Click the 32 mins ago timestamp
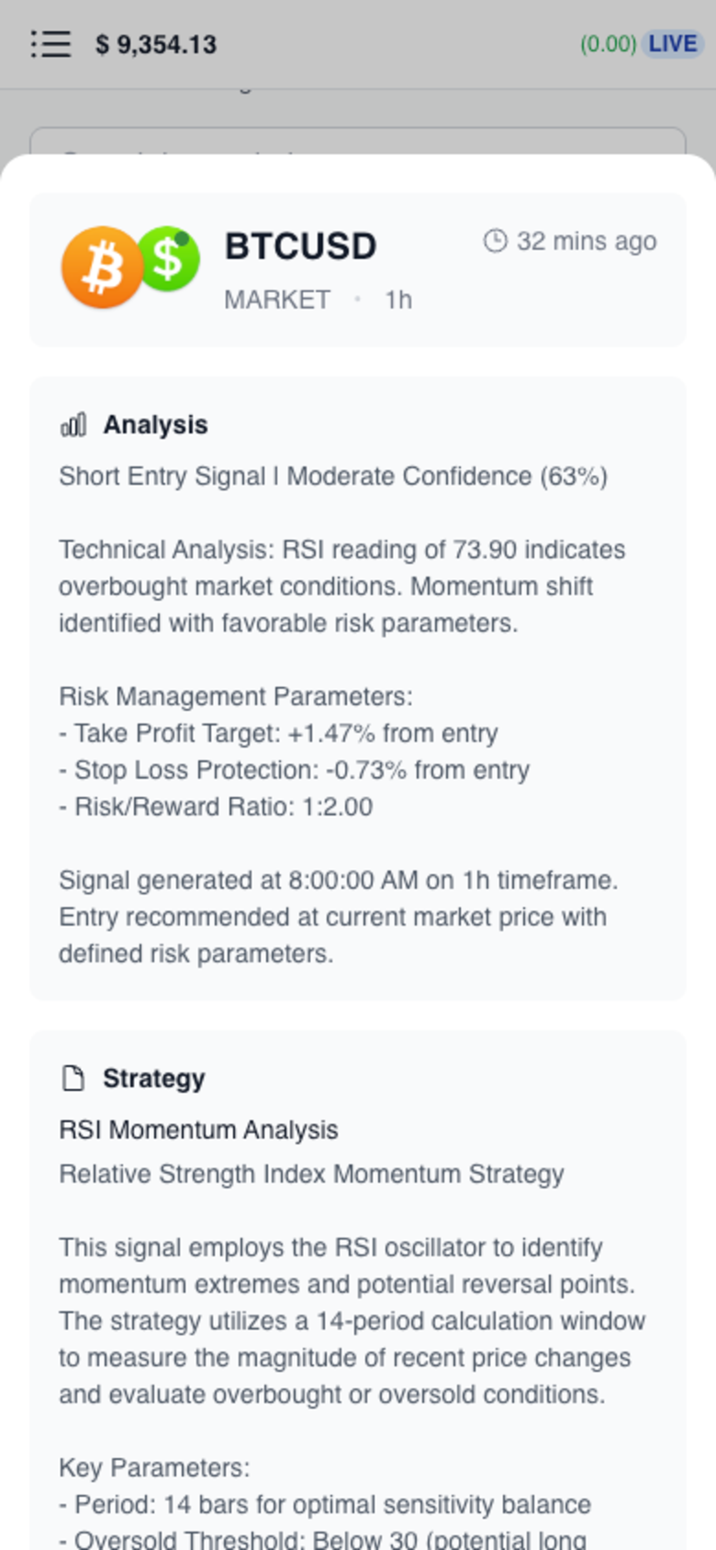Image resolution: width=716 pixels, height=1550 pixels. pyautogui.click(x=587, y=241)
